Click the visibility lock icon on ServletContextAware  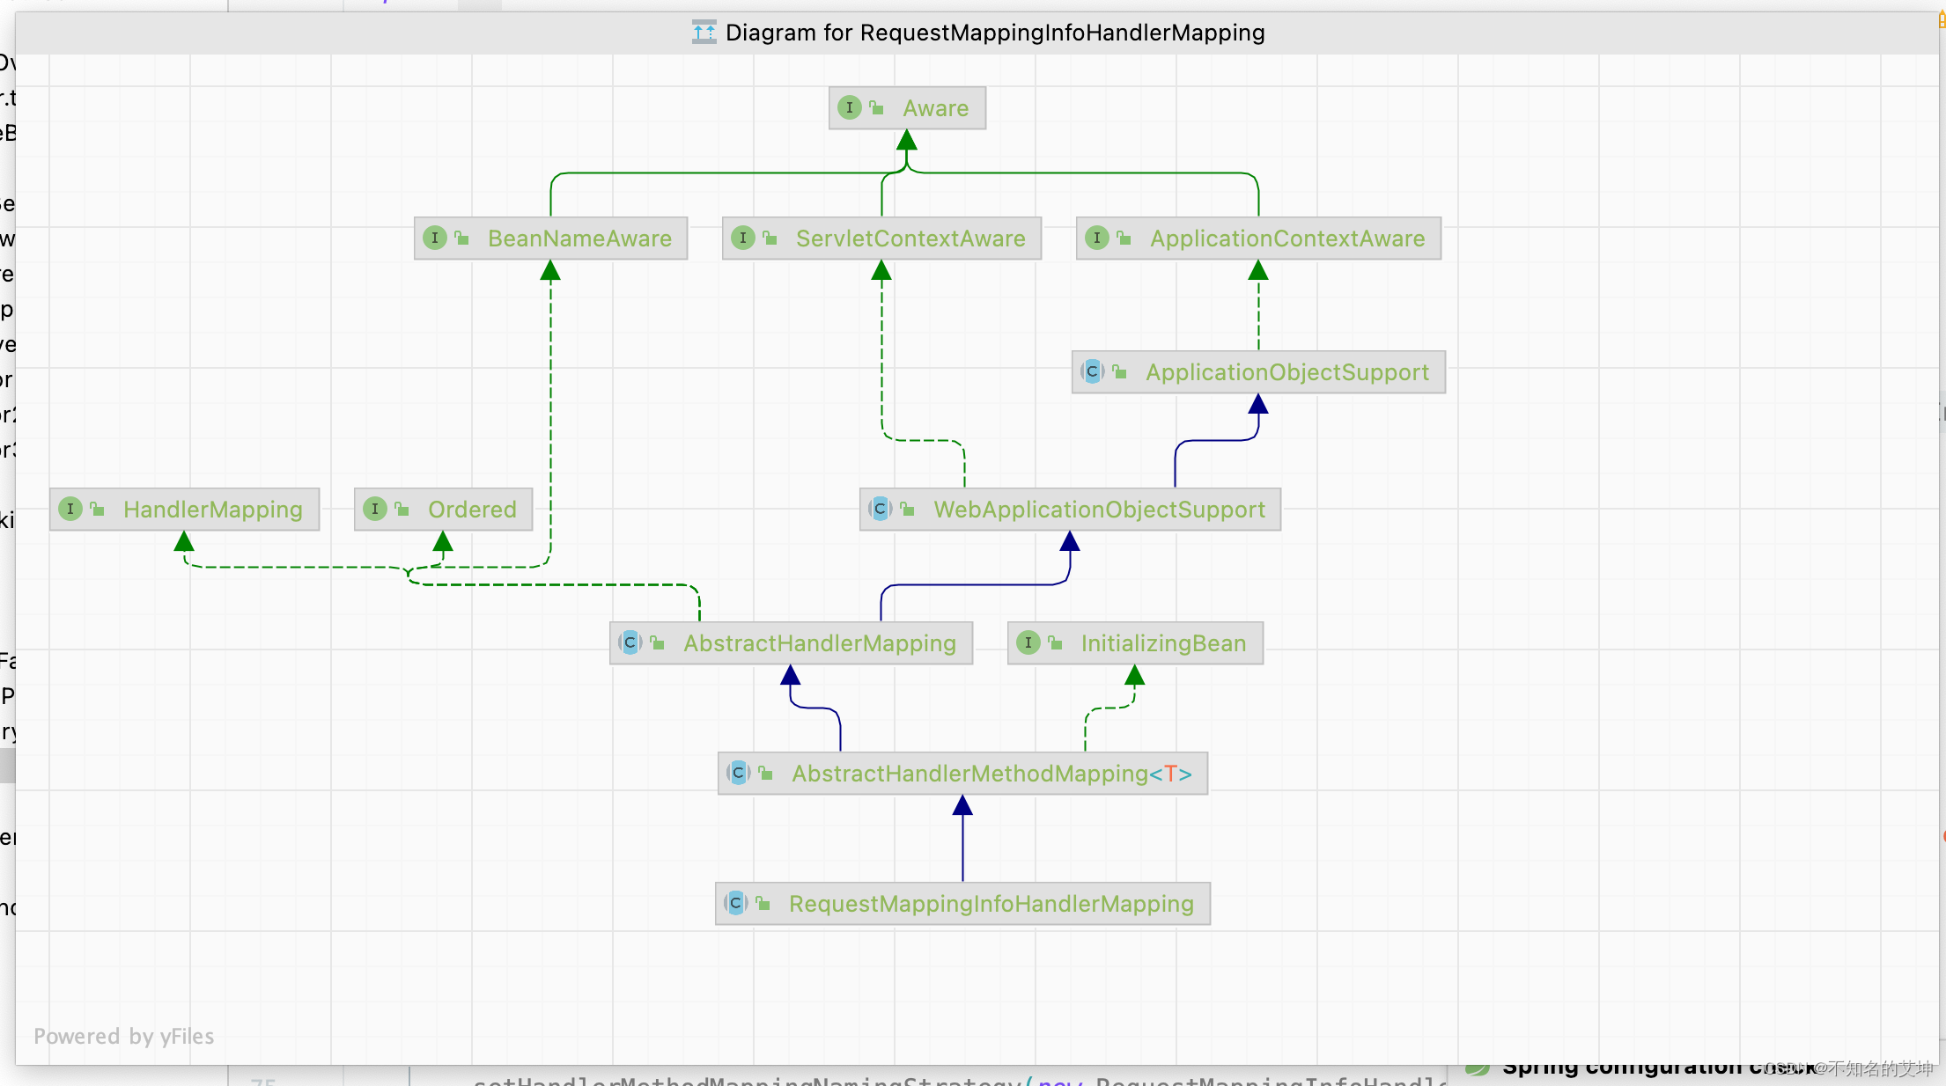[770, 238]
